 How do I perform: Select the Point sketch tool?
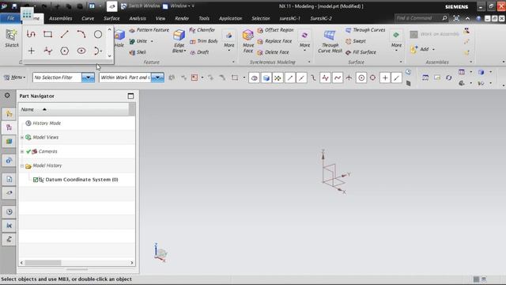coord(32,51)
